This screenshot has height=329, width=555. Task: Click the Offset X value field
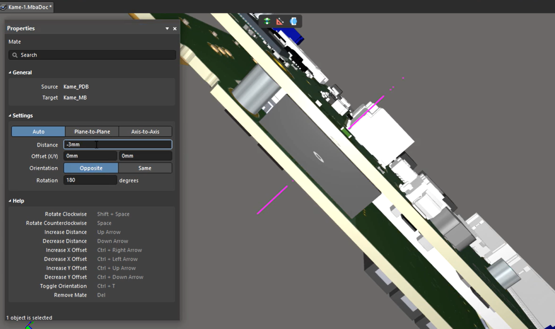[x=90, y=156]
